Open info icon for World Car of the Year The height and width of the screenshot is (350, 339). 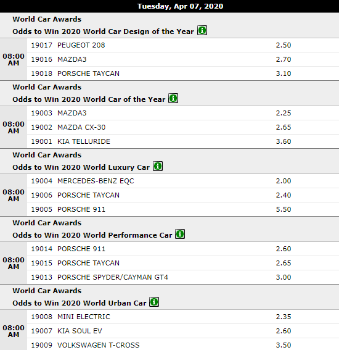pos(173,98)
